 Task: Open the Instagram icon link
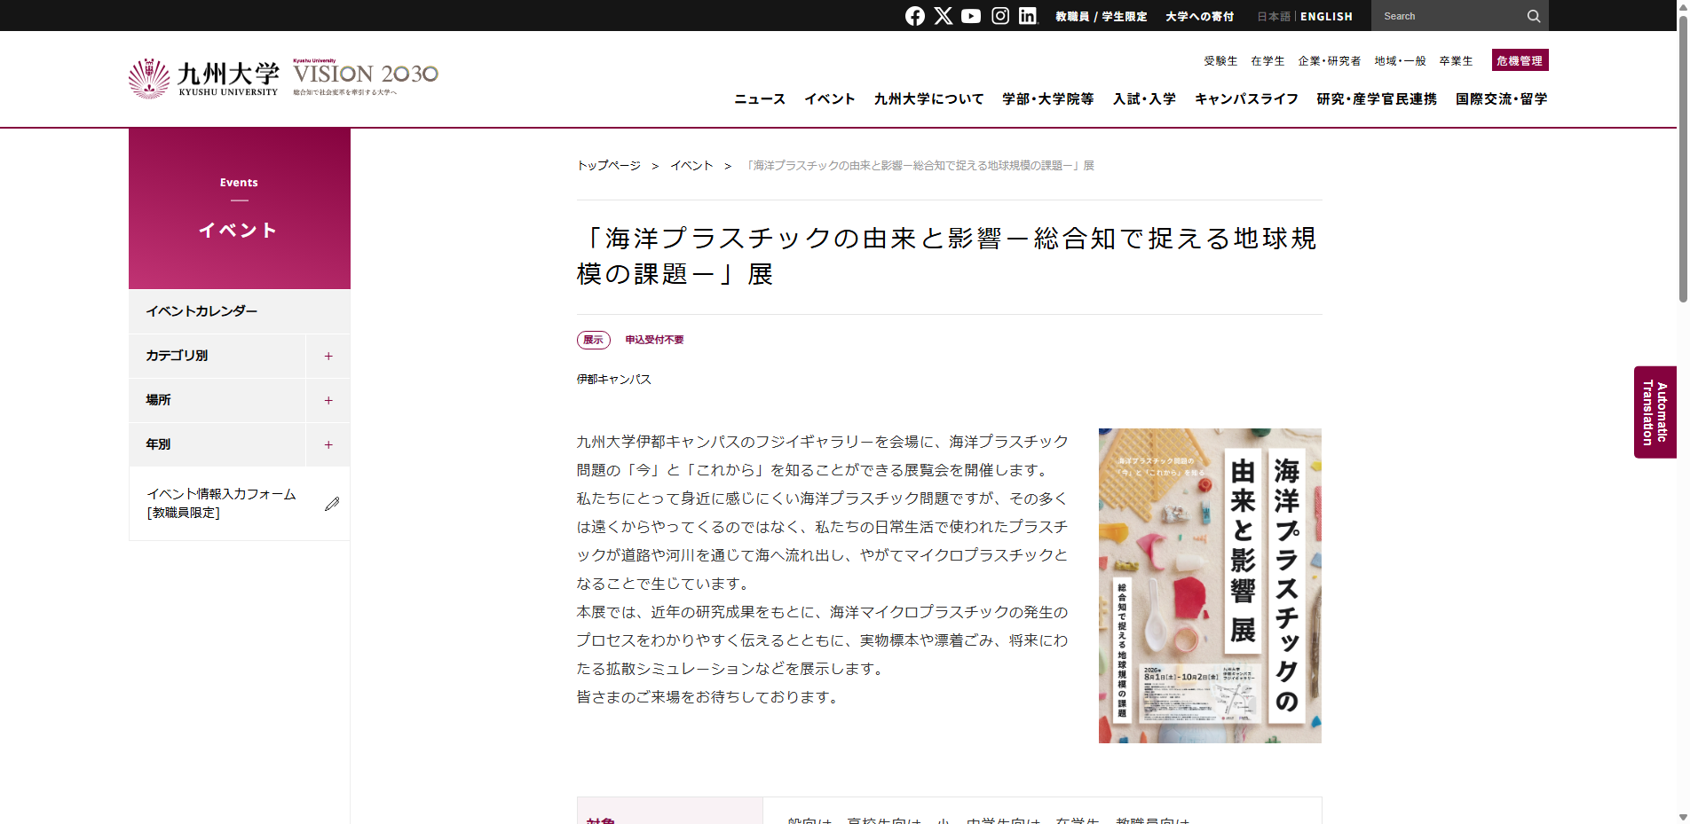(1000, 16)
